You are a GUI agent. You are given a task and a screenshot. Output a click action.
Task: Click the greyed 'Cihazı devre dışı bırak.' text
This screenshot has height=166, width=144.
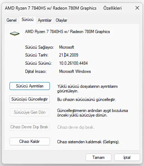76,127
